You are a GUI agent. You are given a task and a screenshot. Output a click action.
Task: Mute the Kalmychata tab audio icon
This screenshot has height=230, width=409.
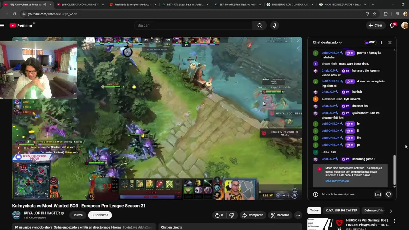pyautogui.click(x=45, y=4)
